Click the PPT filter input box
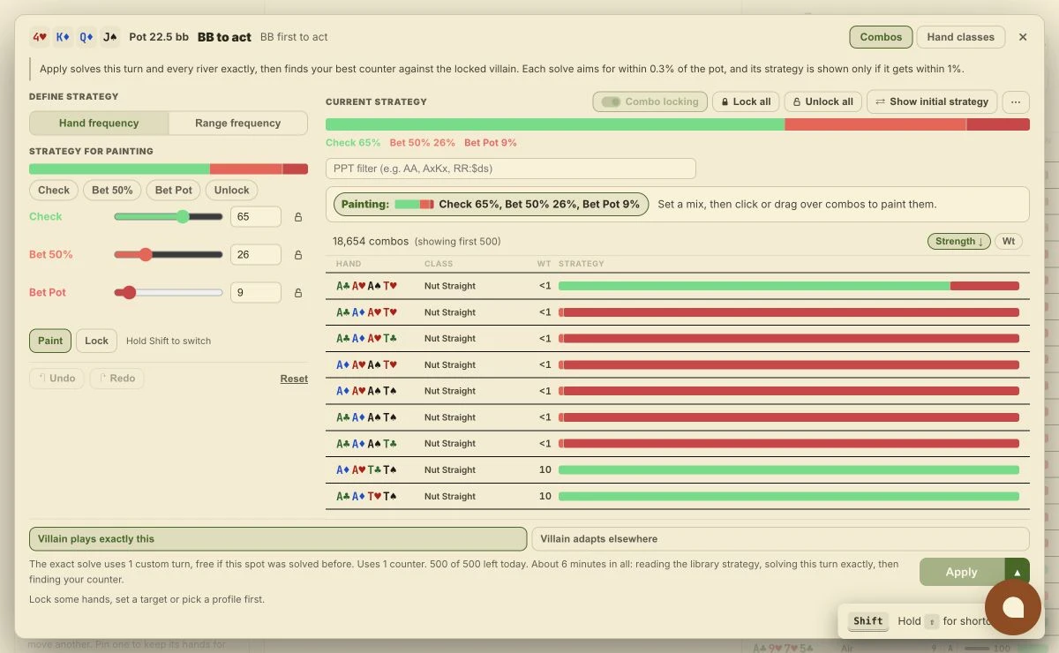The width and height of the screenshot is (1059, 653). coord(511,169)
